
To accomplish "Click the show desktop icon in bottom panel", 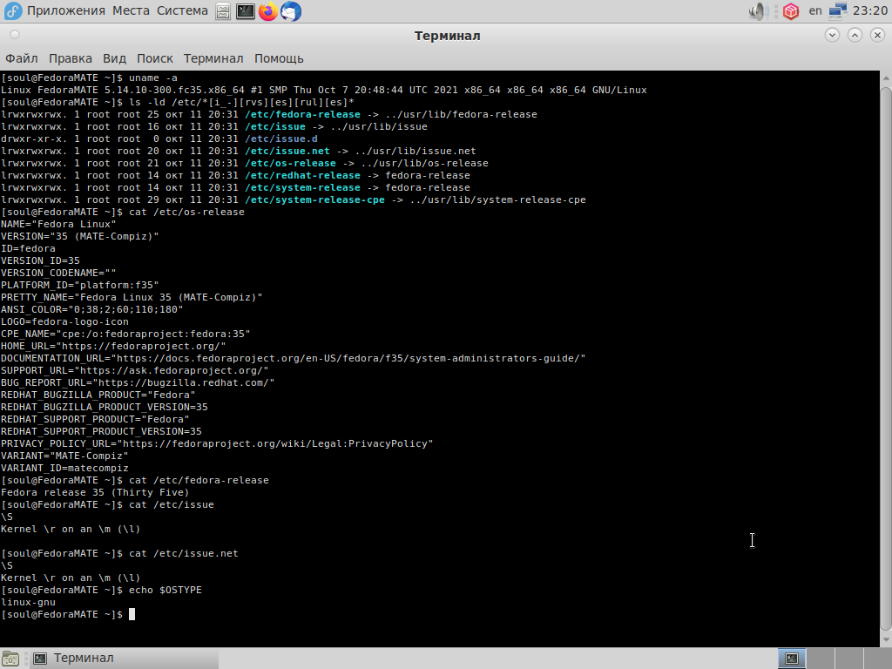I will tap(10, 659).
